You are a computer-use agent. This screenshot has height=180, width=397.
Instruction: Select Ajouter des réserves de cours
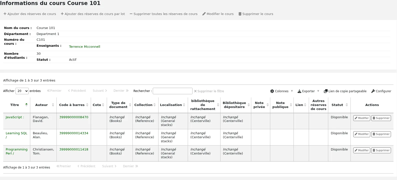click(30, 14)
